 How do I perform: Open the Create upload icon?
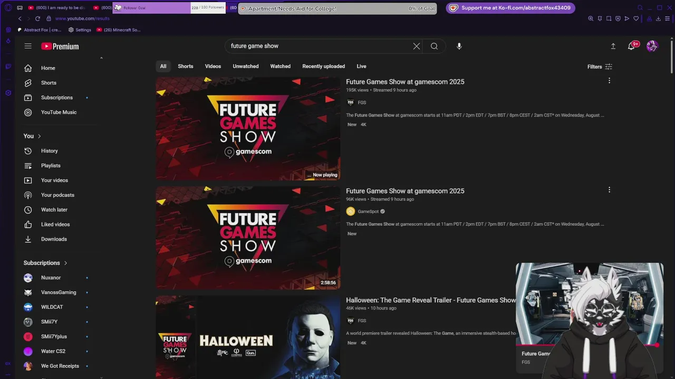613,46
